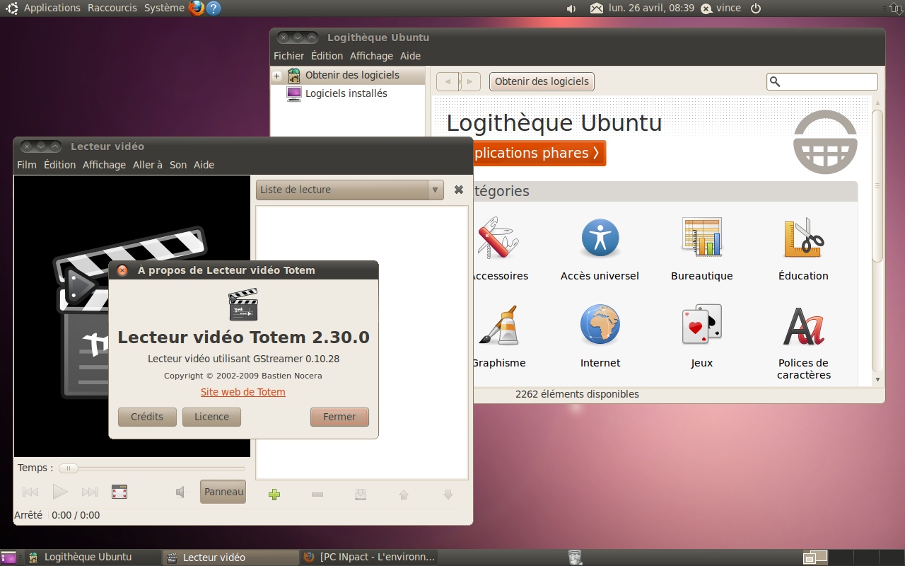905x566 pixels.
Task: Remove playlist entry with the minus icon
Action: (317, 495)
